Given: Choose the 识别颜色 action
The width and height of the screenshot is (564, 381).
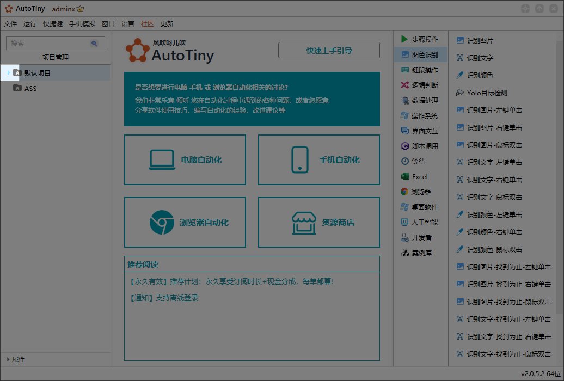Looking at the screenshot, I should (x=475, y=75).
